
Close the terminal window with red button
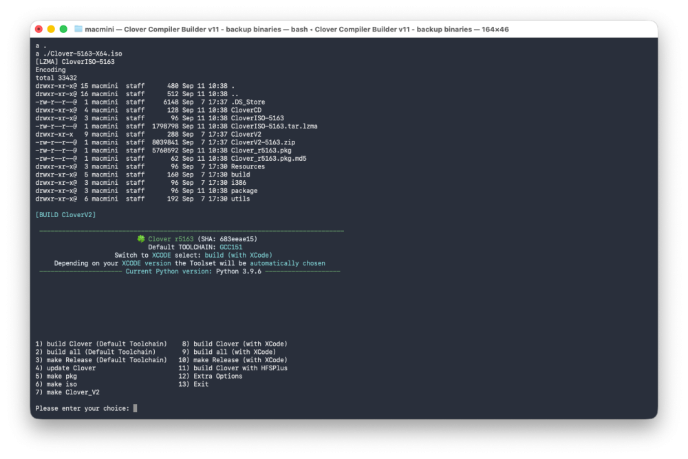pyautogui.click(x=39, y=29)
